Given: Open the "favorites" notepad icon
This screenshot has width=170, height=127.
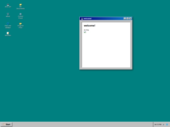Looking at the screenshot, I should coord(8,34).
